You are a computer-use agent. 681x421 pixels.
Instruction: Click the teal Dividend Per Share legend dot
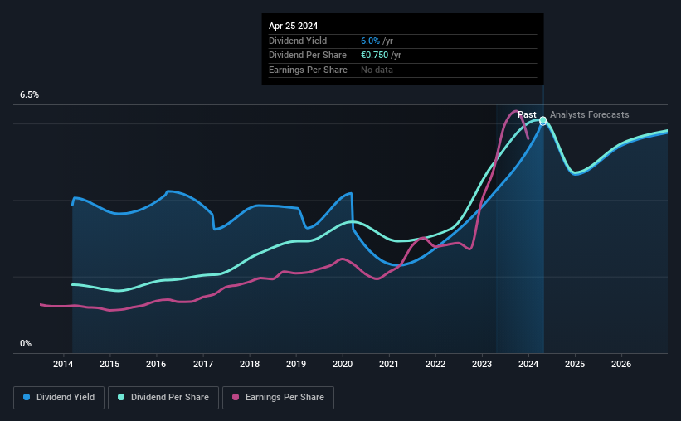coord(121,397)
